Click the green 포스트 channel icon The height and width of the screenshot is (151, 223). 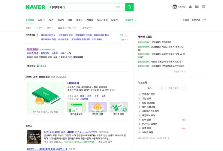38,66
